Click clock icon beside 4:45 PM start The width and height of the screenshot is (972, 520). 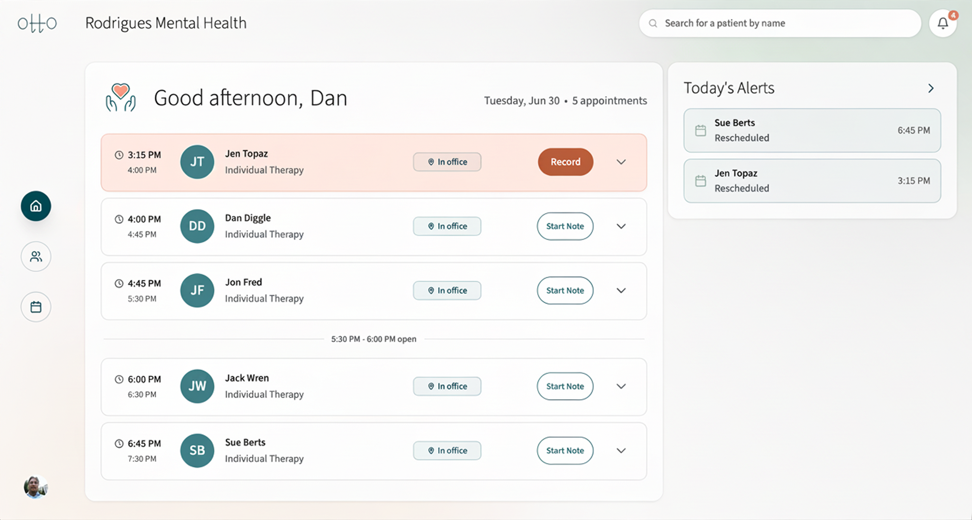pos(119,283)
